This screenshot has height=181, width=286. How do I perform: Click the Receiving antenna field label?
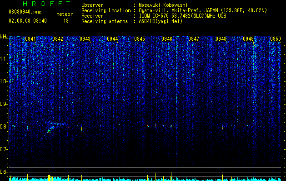105,21
